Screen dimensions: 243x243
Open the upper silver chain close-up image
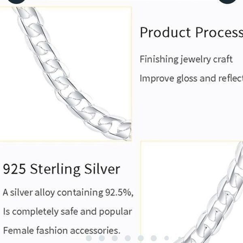tap(66, 74)
